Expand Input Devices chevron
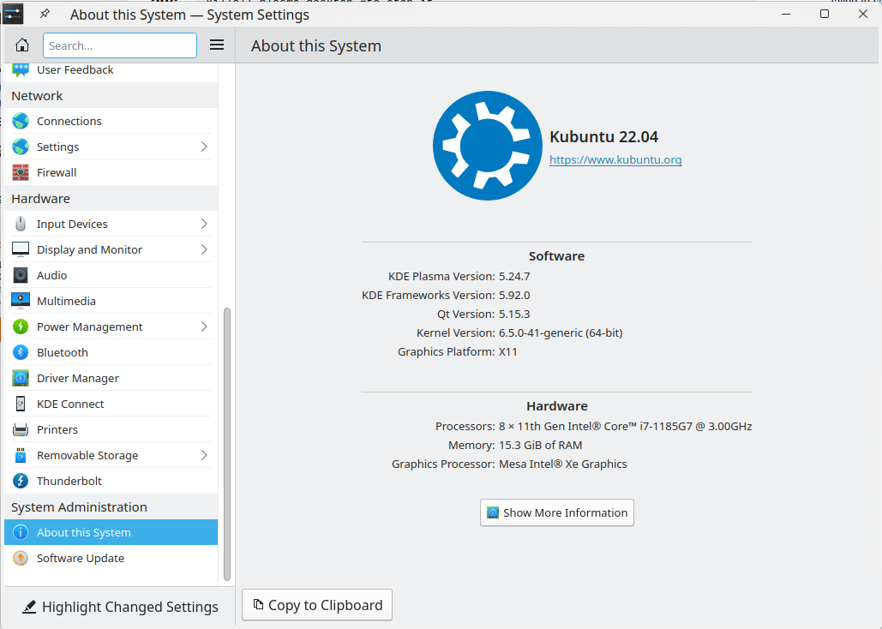This screenshot has width=882, height=629. [204, 224]
